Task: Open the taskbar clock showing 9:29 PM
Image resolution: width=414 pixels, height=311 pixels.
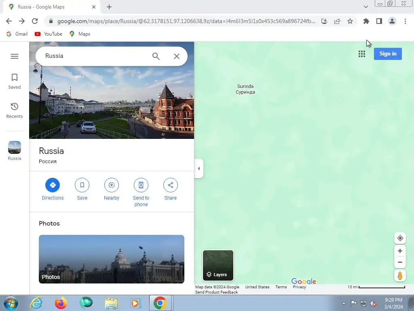Action: click(x=393, y=303)
